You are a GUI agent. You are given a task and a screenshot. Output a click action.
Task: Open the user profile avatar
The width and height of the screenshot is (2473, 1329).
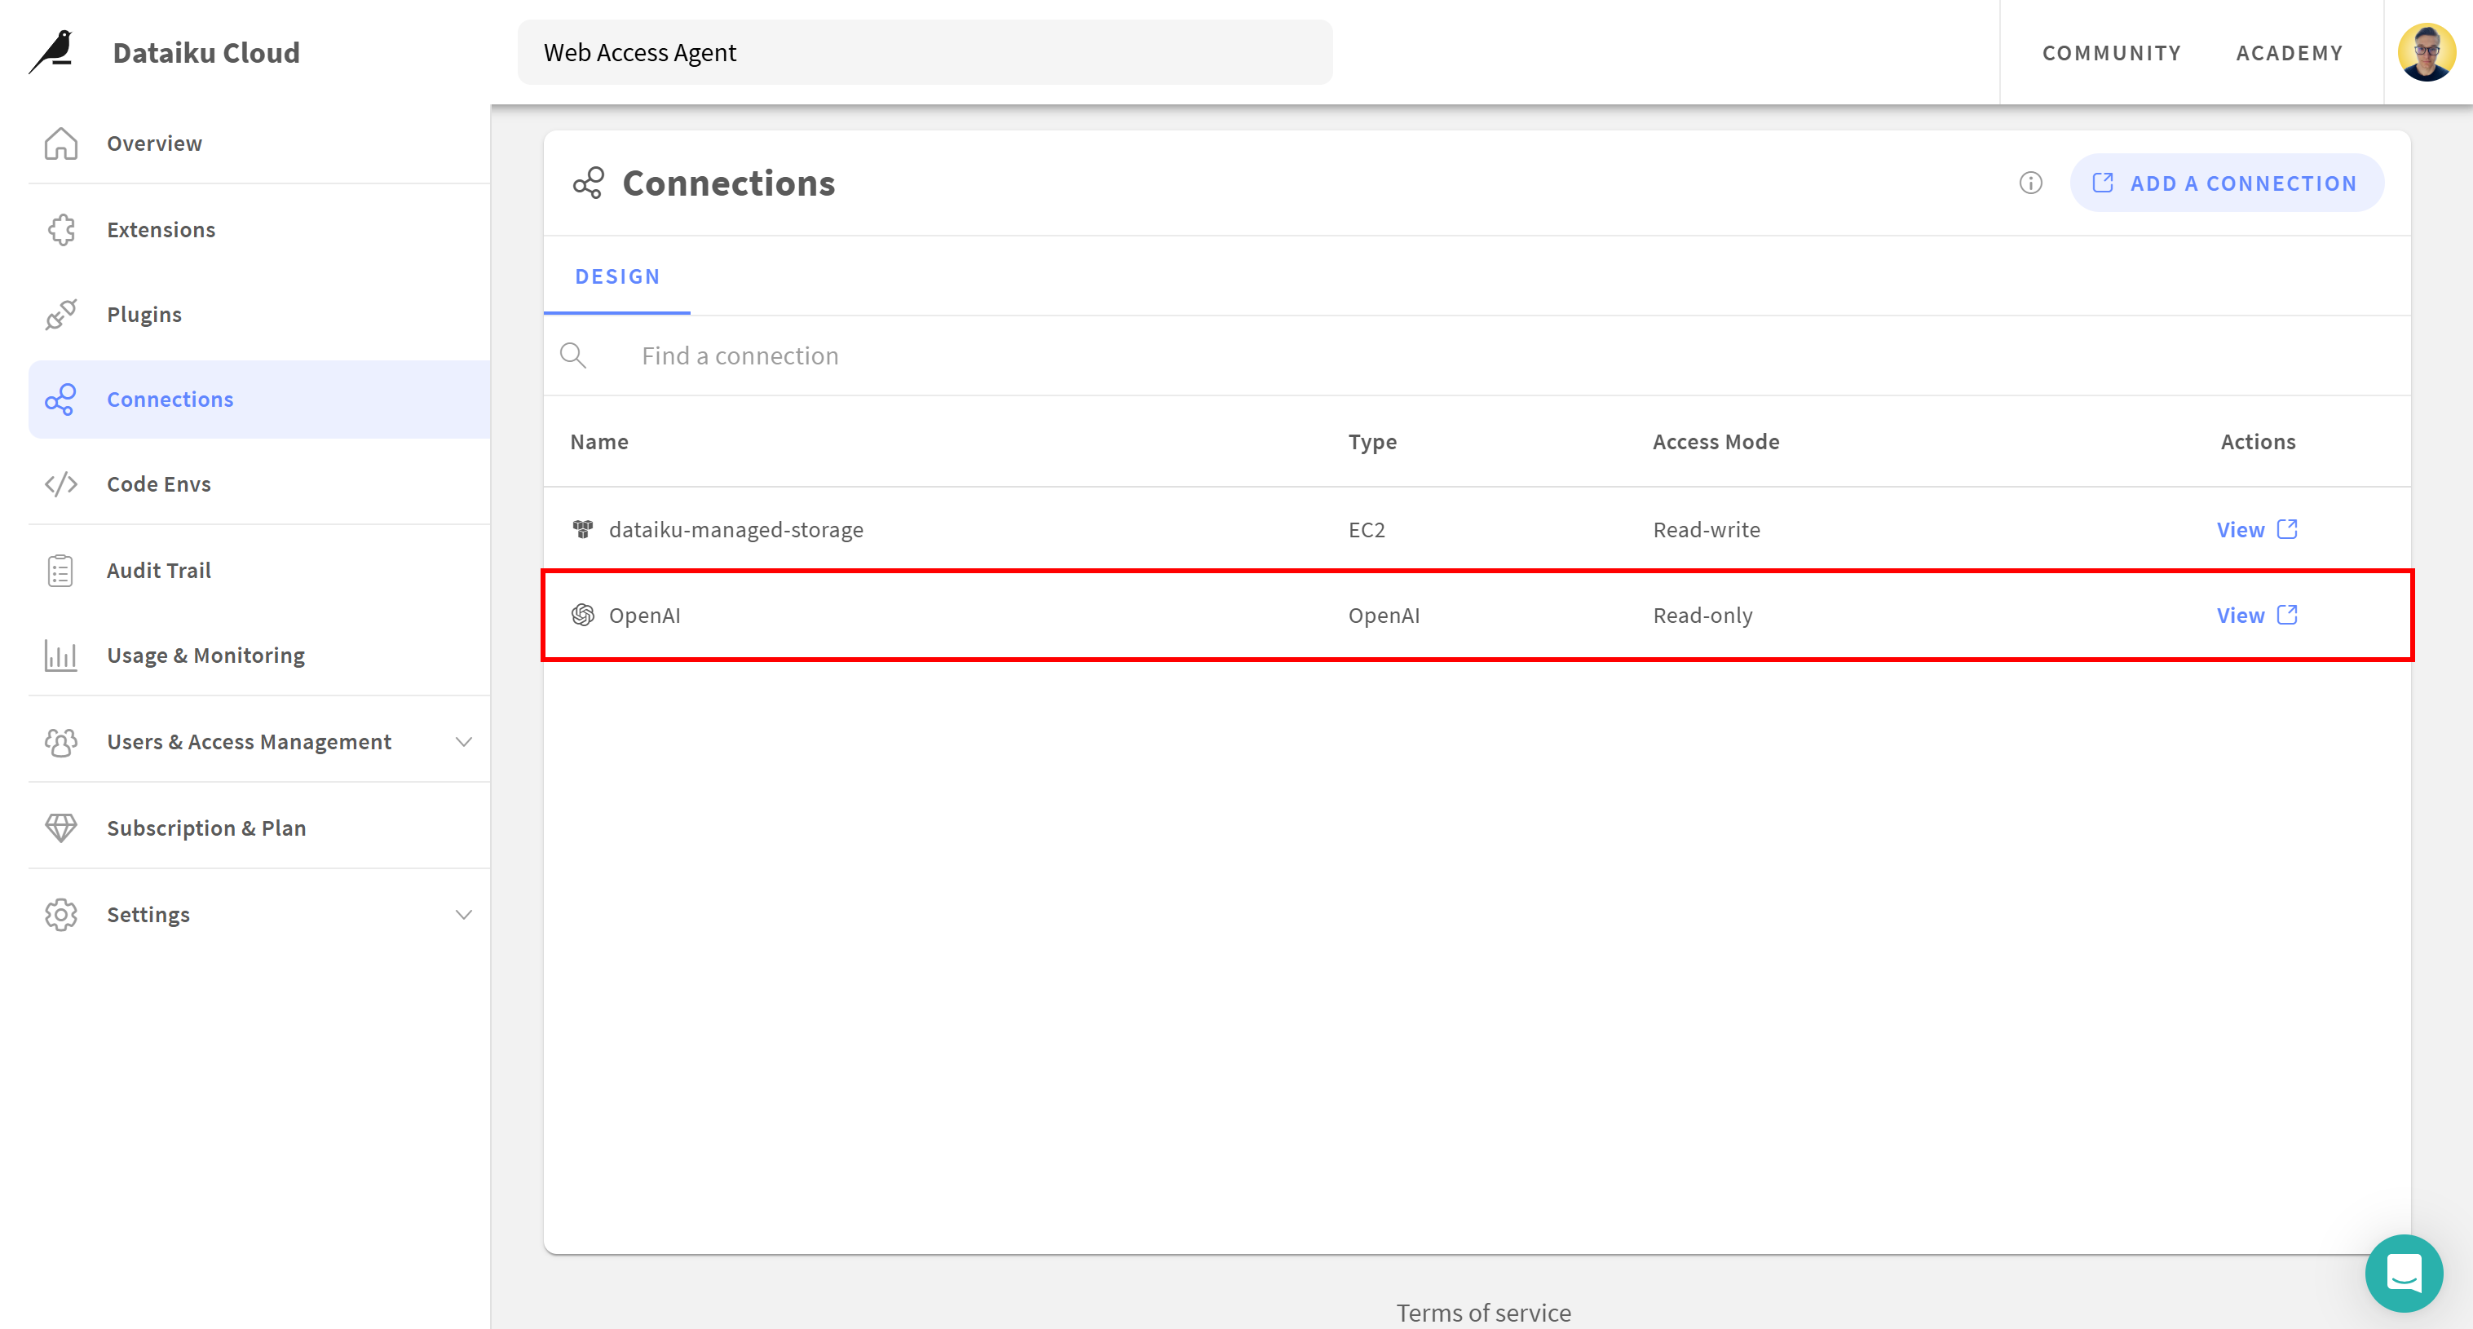click(x=2426, y=52)
